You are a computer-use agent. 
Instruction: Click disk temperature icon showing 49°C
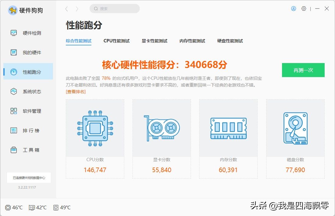56,208
